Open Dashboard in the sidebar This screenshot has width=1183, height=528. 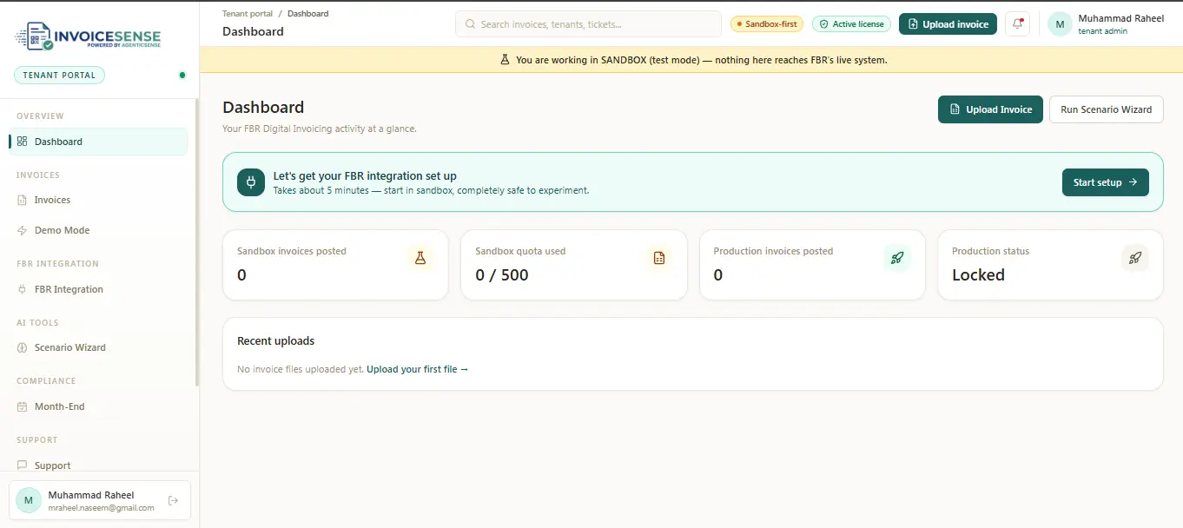98,142
